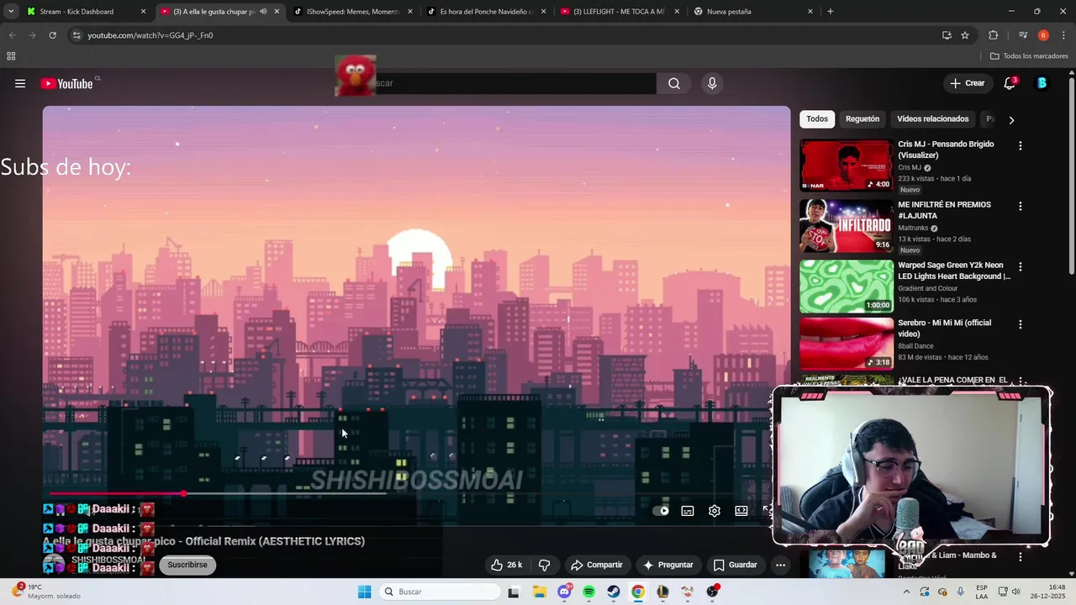Toggle subtitles on the video player

pos(688,511)
